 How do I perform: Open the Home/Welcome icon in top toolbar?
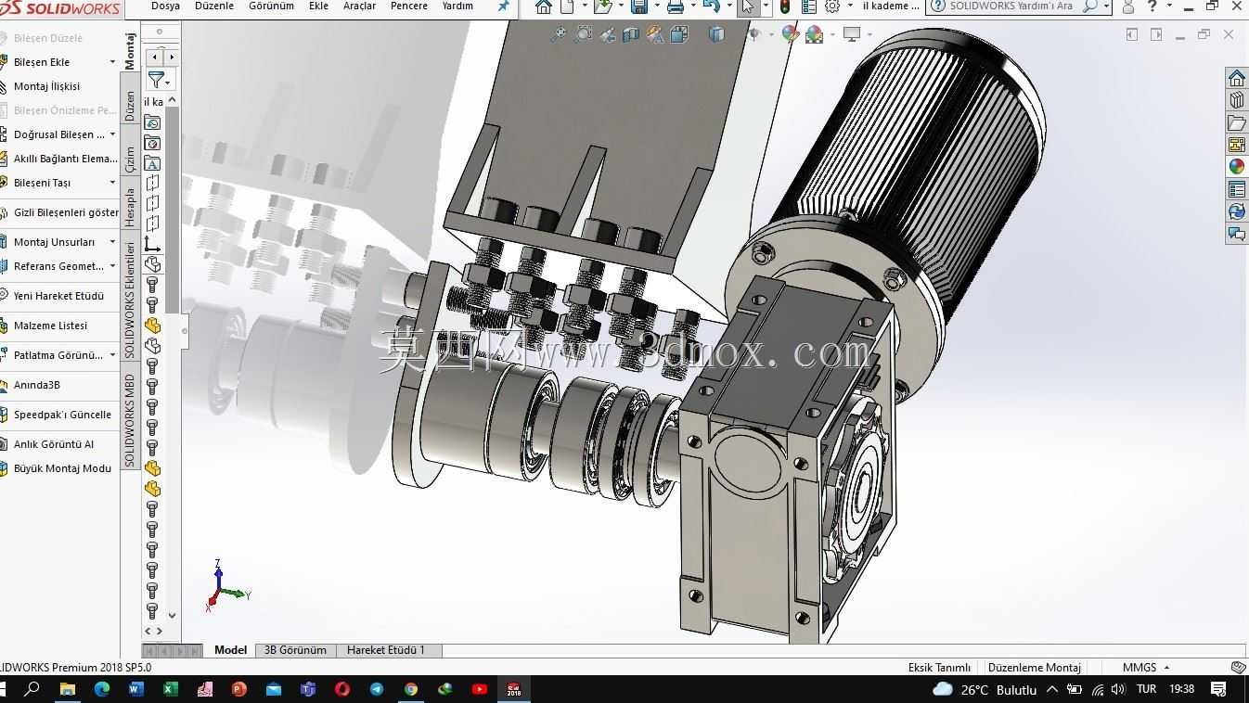click(x=544, y=6)
